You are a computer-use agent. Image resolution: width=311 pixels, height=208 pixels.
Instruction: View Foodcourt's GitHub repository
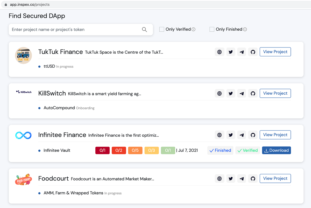(253, 178)
